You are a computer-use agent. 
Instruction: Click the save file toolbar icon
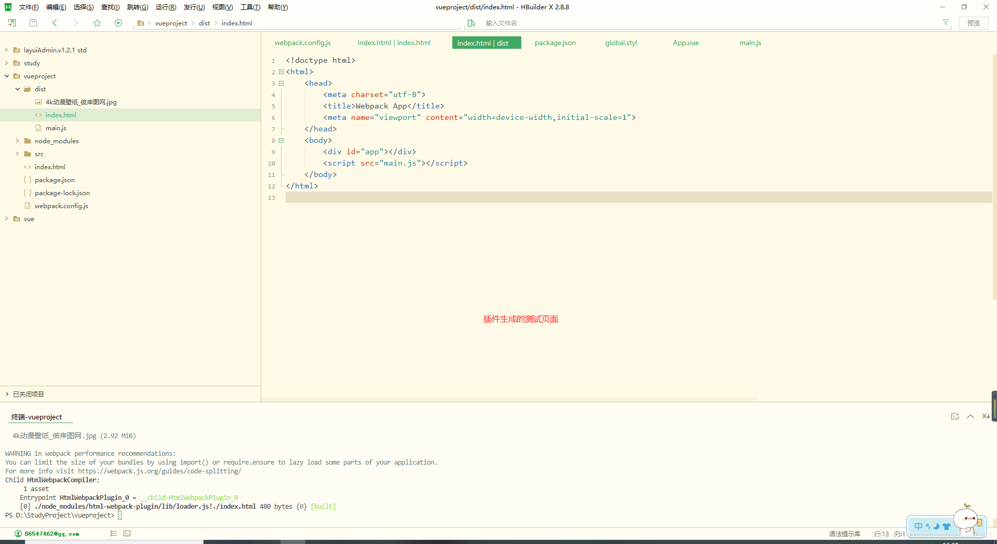pos(33,23)
